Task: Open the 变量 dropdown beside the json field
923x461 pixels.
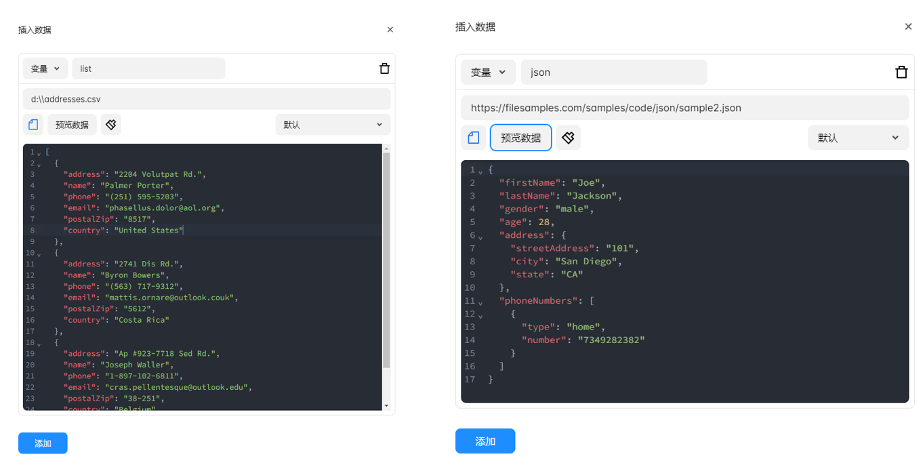Action: click(488, 73)
